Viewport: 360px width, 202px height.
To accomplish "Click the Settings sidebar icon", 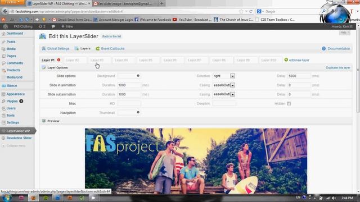I will [x=3, y=122].
